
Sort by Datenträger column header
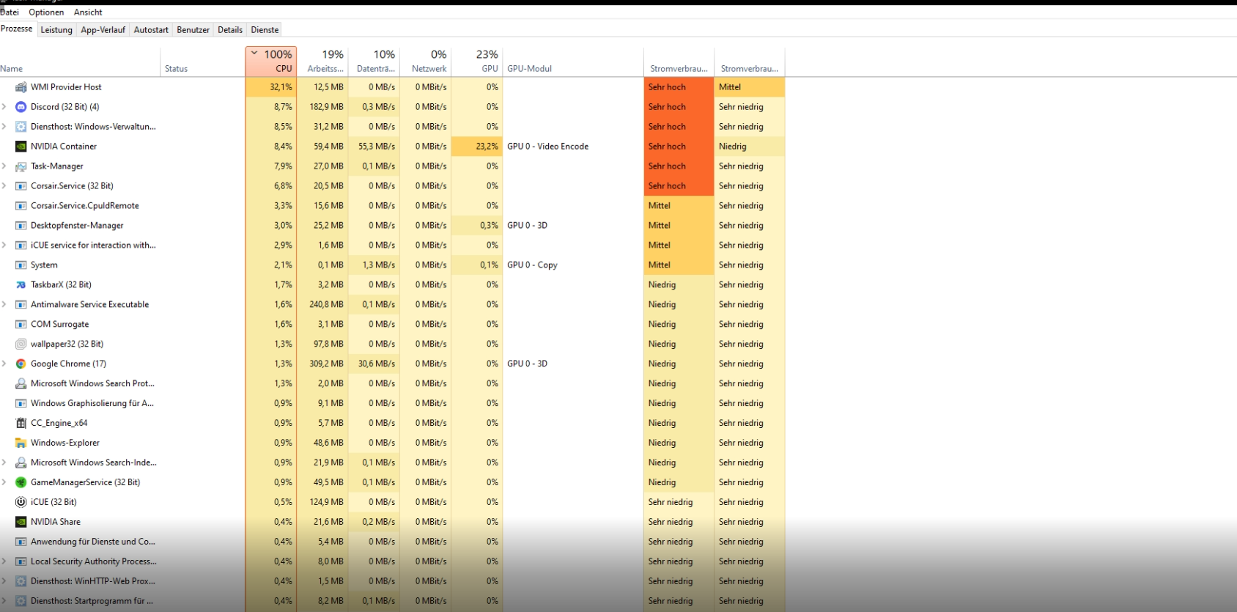(374, 62)
